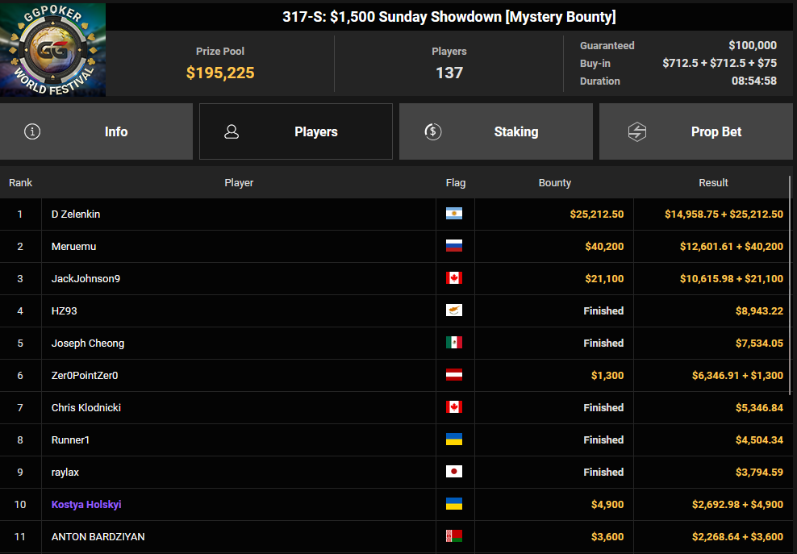797x554 pixels.
Task: Click the Bounty column header
Action: click(554, 183)
